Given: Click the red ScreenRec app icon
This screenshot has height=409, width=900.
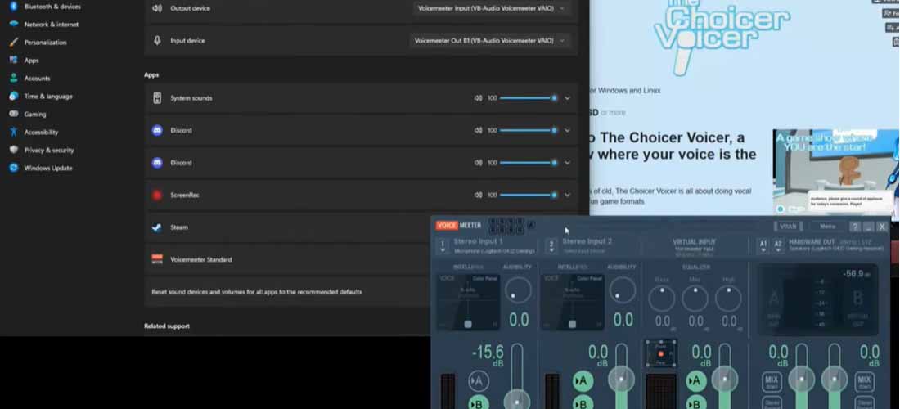Looking at the screenshot, I should (157, 195).
